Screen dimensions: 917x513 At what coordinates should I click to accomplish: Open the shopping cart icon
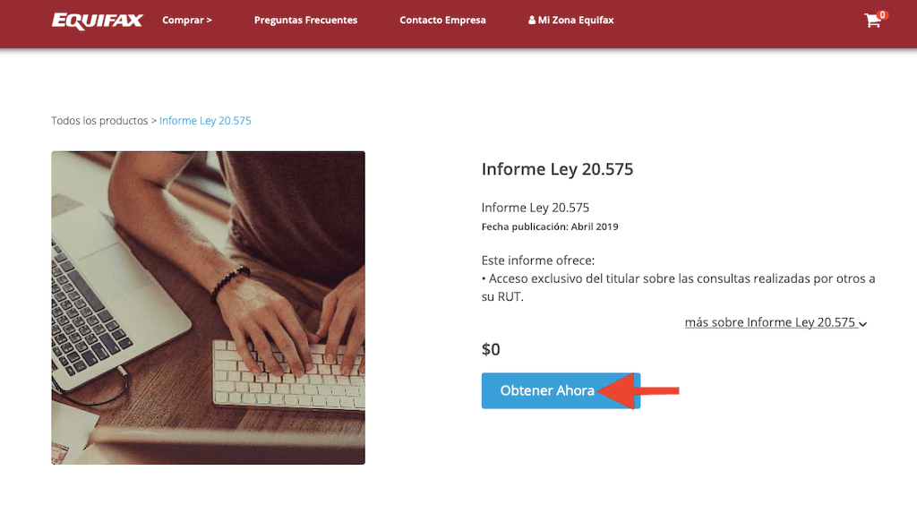click(x=872, y=21)
